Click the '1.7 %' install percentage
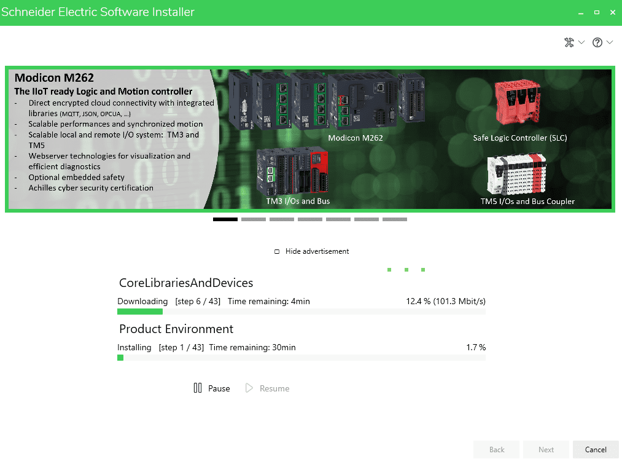Viewport: 622px width, 467px height. 476,347
